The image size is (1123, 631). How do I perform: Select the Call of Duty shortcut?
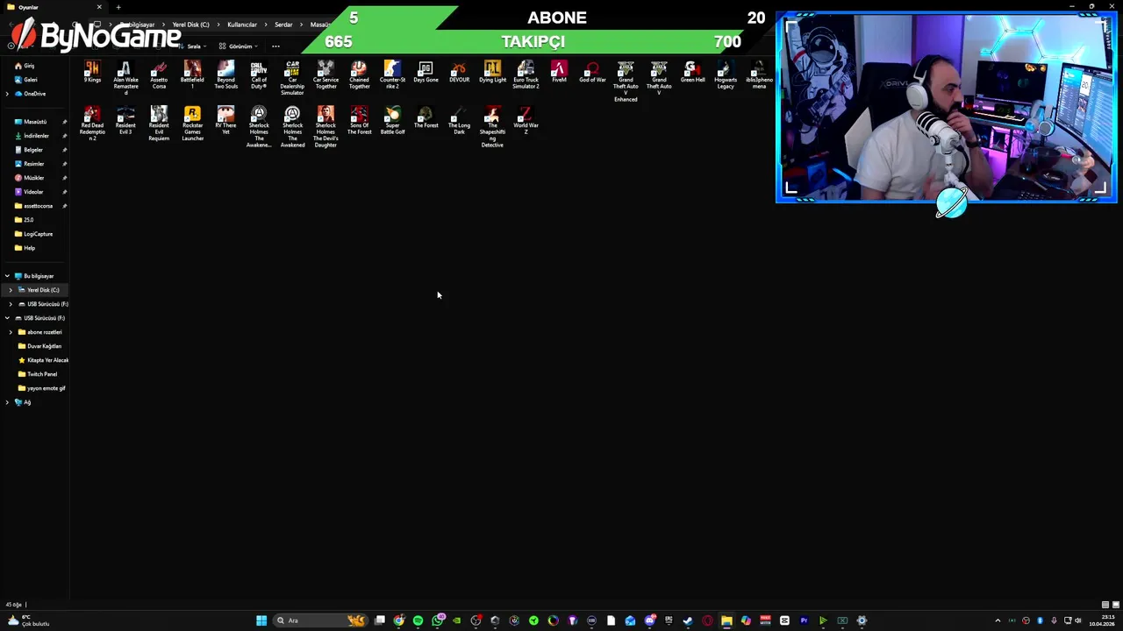tap(259, 75)
